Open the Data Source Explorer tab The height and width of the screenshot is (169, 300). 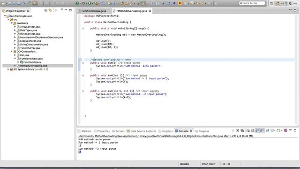[x=141, y=131]
